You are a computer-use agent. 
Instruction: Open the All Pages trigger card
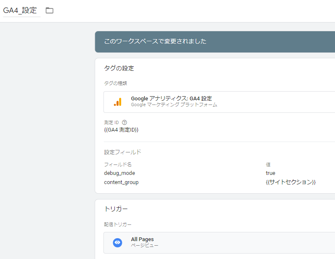point(219,243)
